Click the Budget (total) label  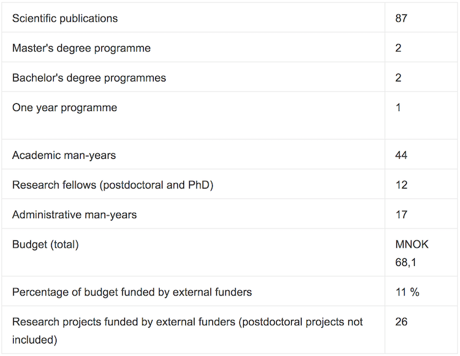coord(45,244)
